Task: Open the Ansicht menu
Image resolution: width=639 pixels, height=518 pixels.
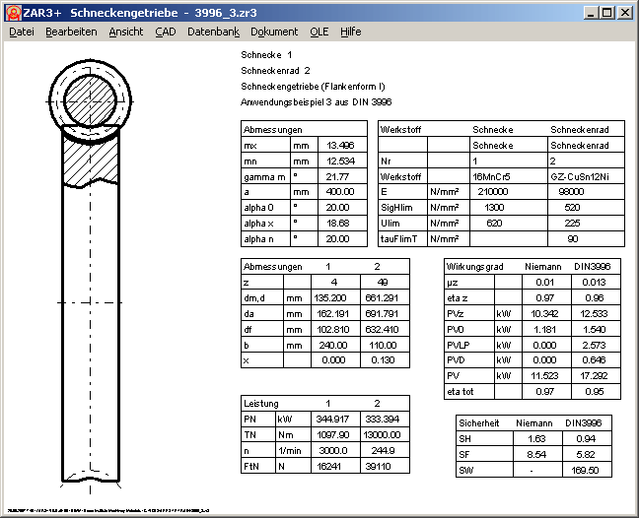Action: [x=126, y=32]
